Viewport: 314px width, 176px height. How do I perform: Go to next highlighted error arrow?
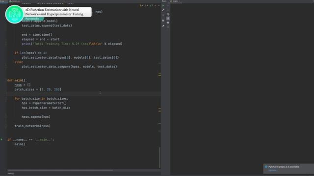159,5
